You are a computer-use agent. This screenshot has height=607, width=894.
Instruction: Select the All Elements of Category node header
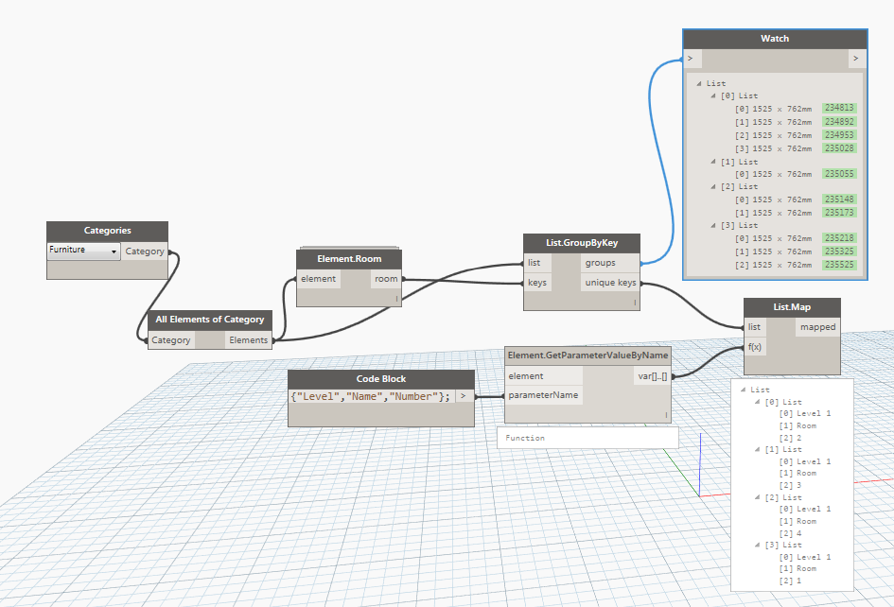coord(210,320)
